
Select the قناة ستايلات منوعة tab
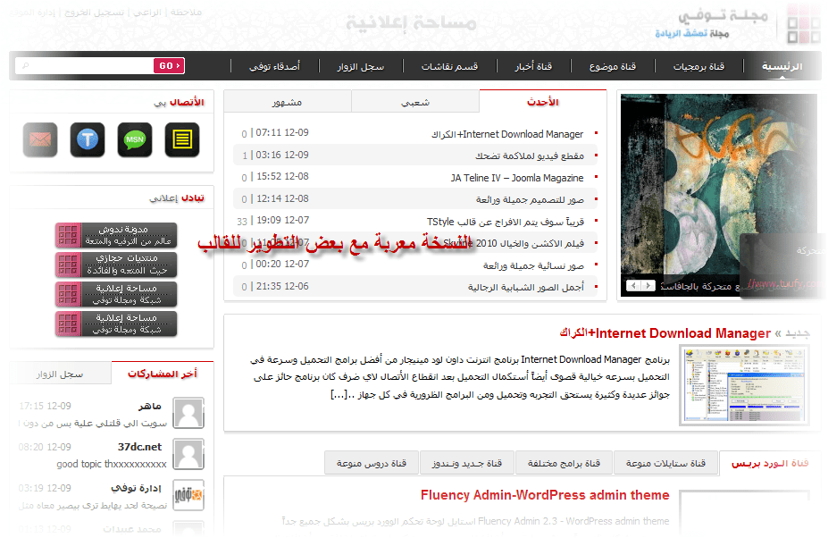tap(665, 463)
